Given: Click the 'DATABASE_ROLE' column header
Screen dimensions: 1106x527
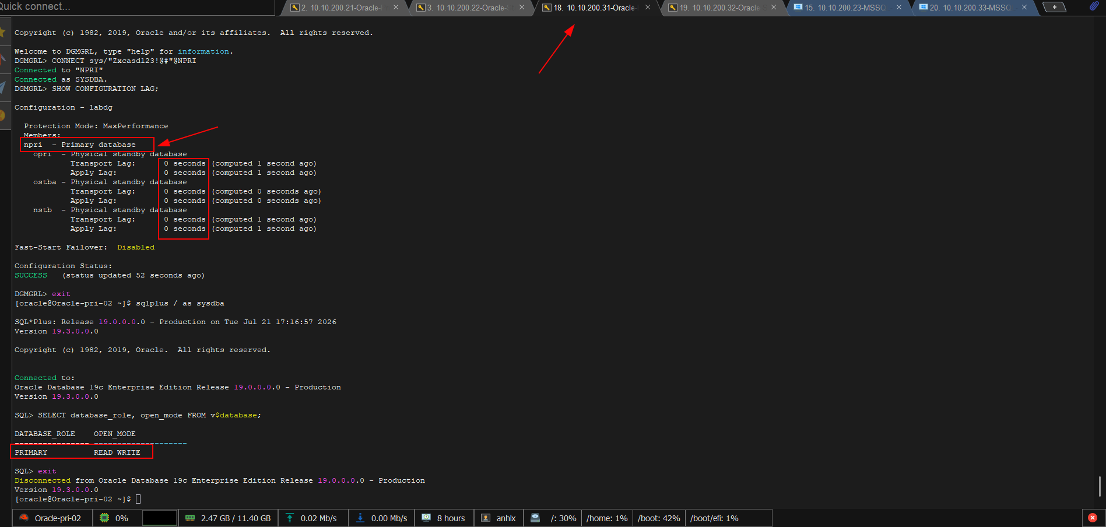Looking at the screenshot, I should click(x=45, y=434).
